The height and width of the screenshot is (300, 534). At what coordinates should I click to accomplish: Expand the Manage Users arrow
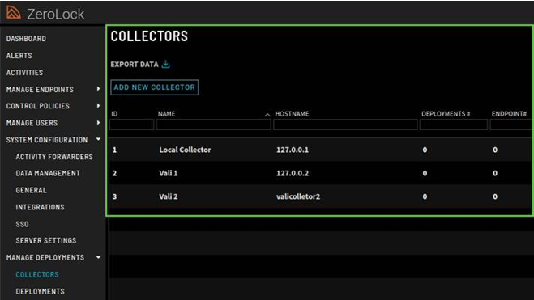click(98, 123)
